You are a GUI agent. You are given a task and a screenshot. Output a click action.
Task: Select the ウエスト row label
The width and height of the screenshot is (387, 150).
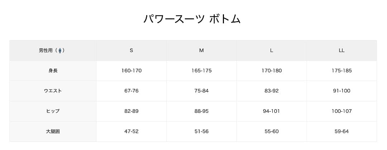coord(53,91)
